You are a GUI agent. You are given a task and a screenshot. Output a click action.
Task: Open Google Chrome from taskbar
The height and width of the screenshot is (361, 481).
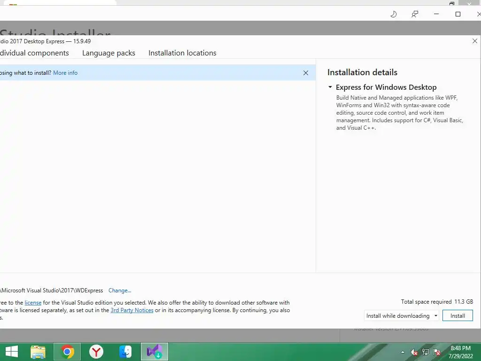[x=67, y=352]
